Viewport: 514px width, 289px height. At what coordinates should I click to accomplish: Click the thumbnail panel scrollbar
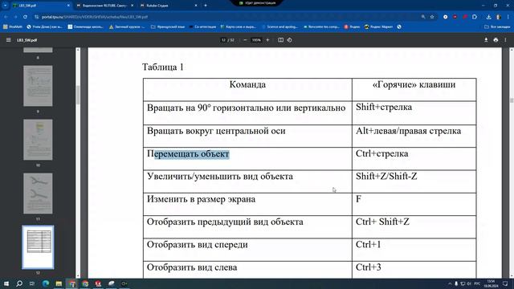pyautogui.click(x=78, y=95)
